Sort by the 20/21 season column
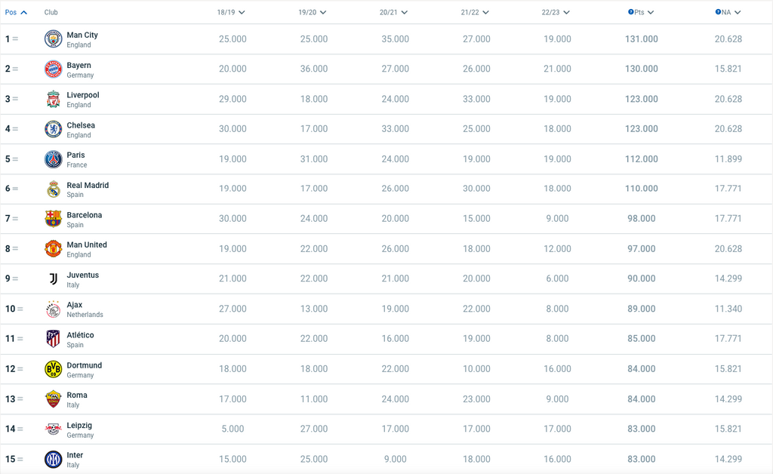This screenshot has height=474, width=773. 394,12
